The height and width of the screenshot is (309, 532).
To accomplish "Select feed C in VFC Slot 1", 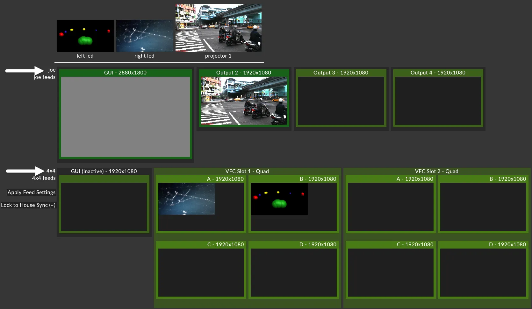I will 201,272.
